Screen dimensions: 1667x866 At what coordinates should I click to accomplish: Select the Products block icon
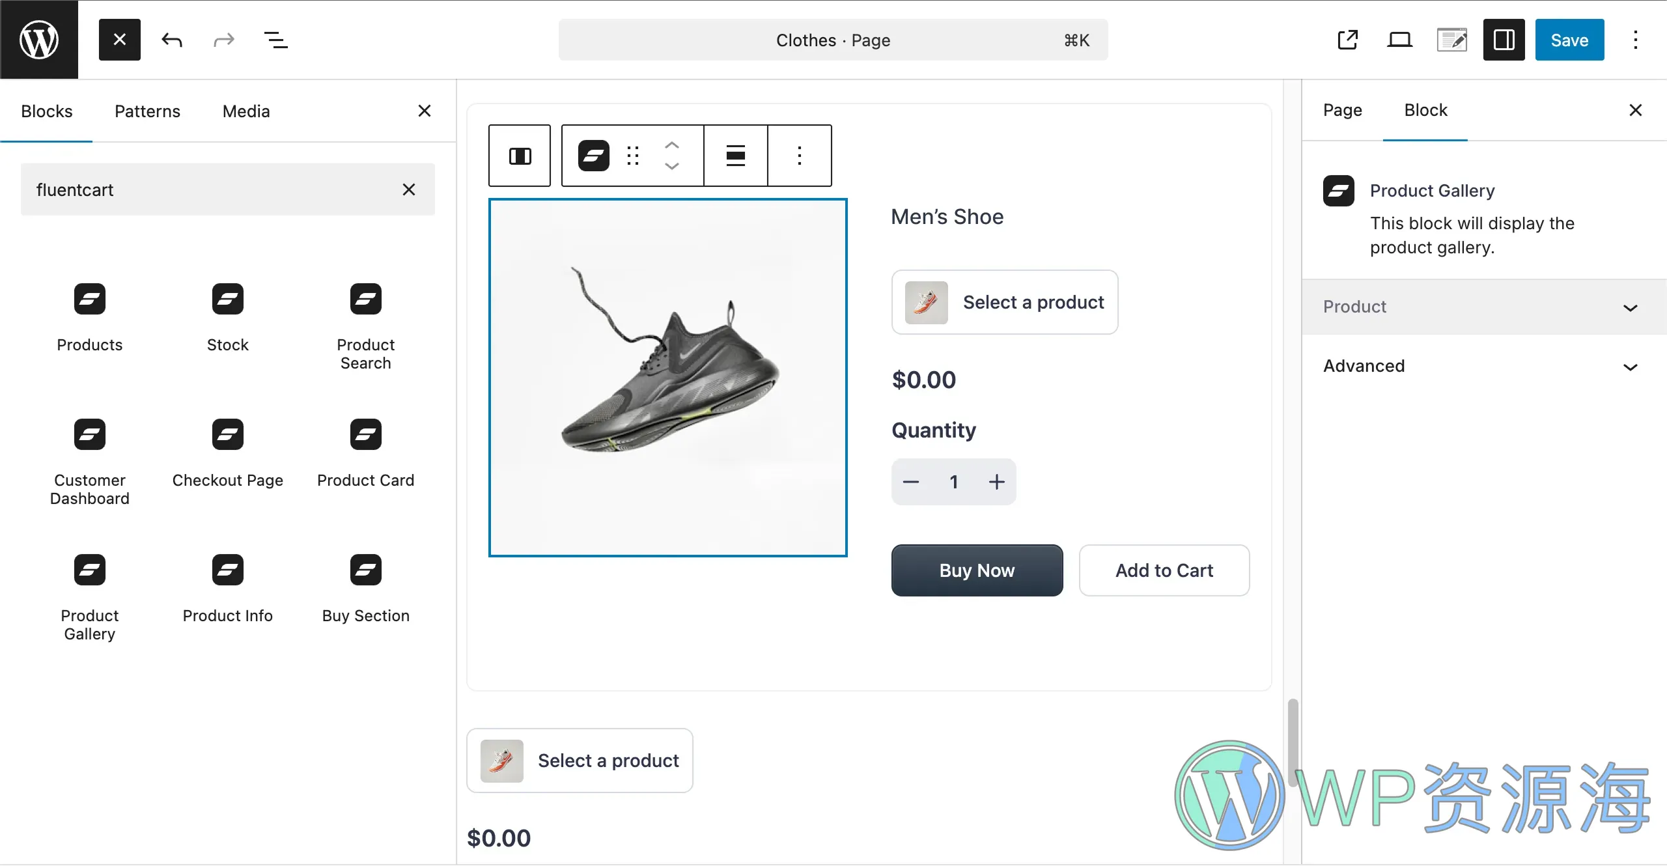click(89, 299)
